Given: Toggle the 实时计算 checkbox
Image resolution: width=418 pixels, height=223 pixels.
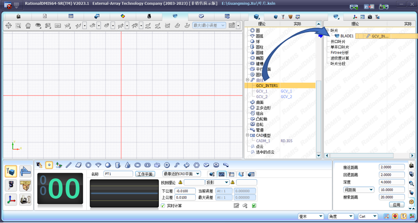Looking at the screenshot, I should click(x=163, y=206).
